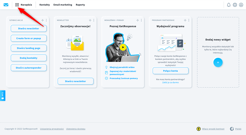
Task: Open notifications bell icon
Action: point(229,5)
